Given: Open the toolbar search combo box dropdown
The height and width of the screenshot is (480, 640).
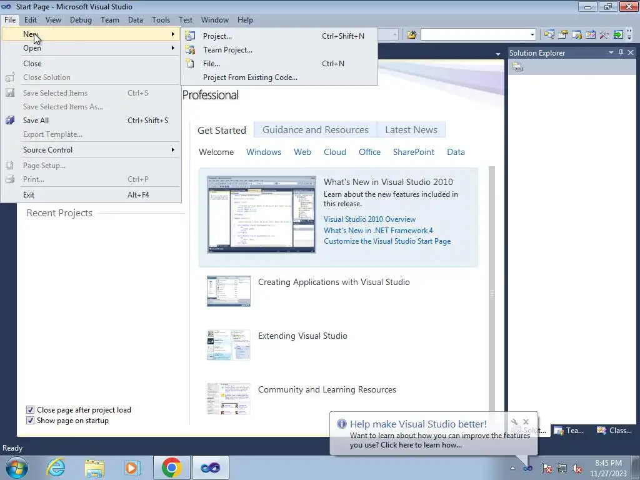Looking at the screenshot, I should click(x=532, y=35).
